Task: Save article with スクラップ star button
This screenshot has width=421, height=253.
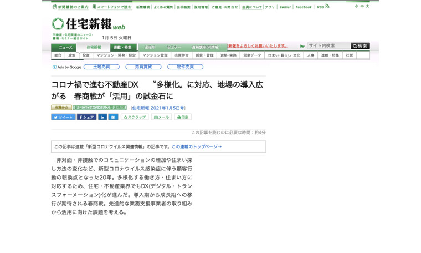Action: click(x=135, y=117)
